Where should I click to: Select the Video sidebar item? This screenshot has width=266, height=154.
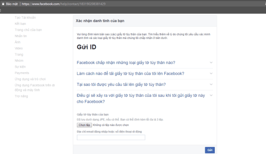[19, 48]
